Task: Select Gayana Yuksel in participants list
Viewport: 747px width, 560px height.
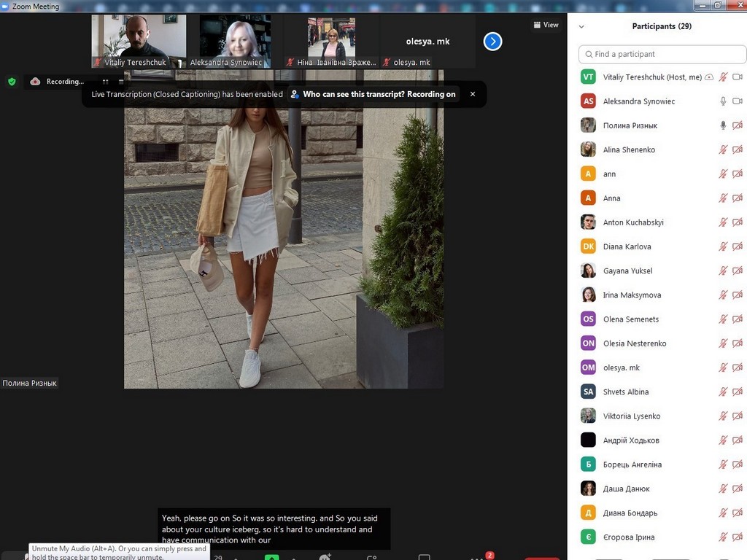Action: (627, 271)
